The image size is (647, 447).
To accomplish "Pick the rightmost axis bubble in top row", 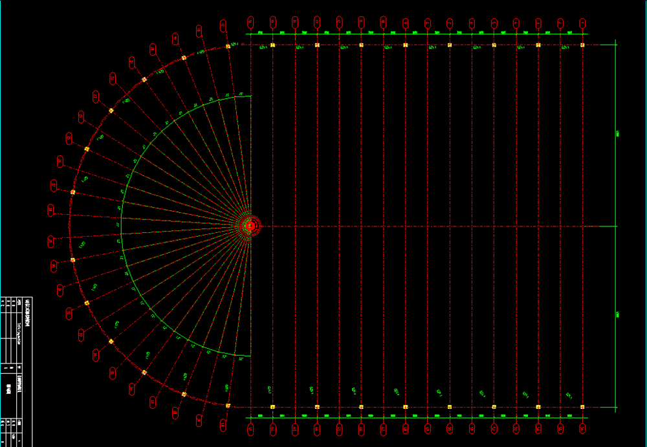I will (582, 23).
